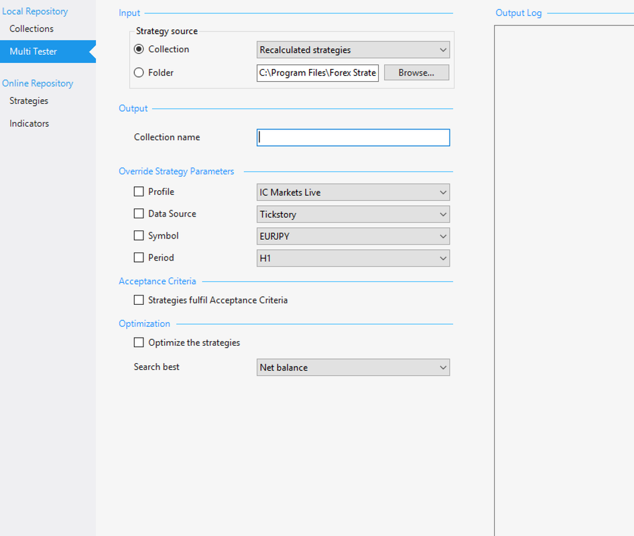The width and height of the screenshot is (634, 536).
Task: Click the Collection name label
Action: tap(167, 137)
